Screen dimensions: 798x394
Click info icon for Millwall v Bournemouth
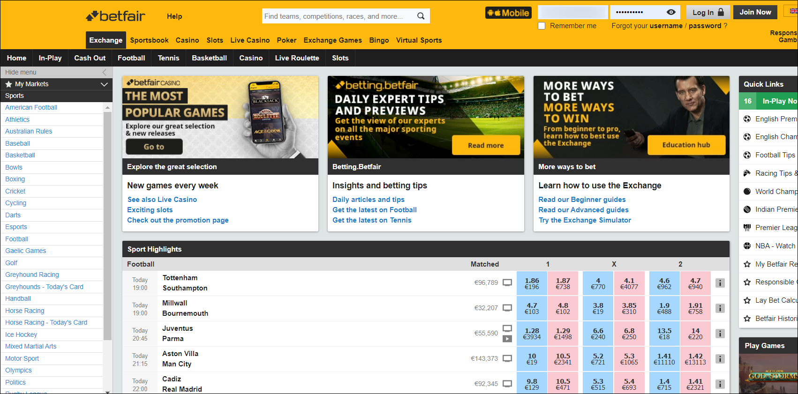720,308
